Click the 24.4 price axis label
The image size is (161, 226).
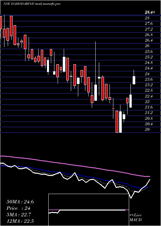[x=149, y=68]
